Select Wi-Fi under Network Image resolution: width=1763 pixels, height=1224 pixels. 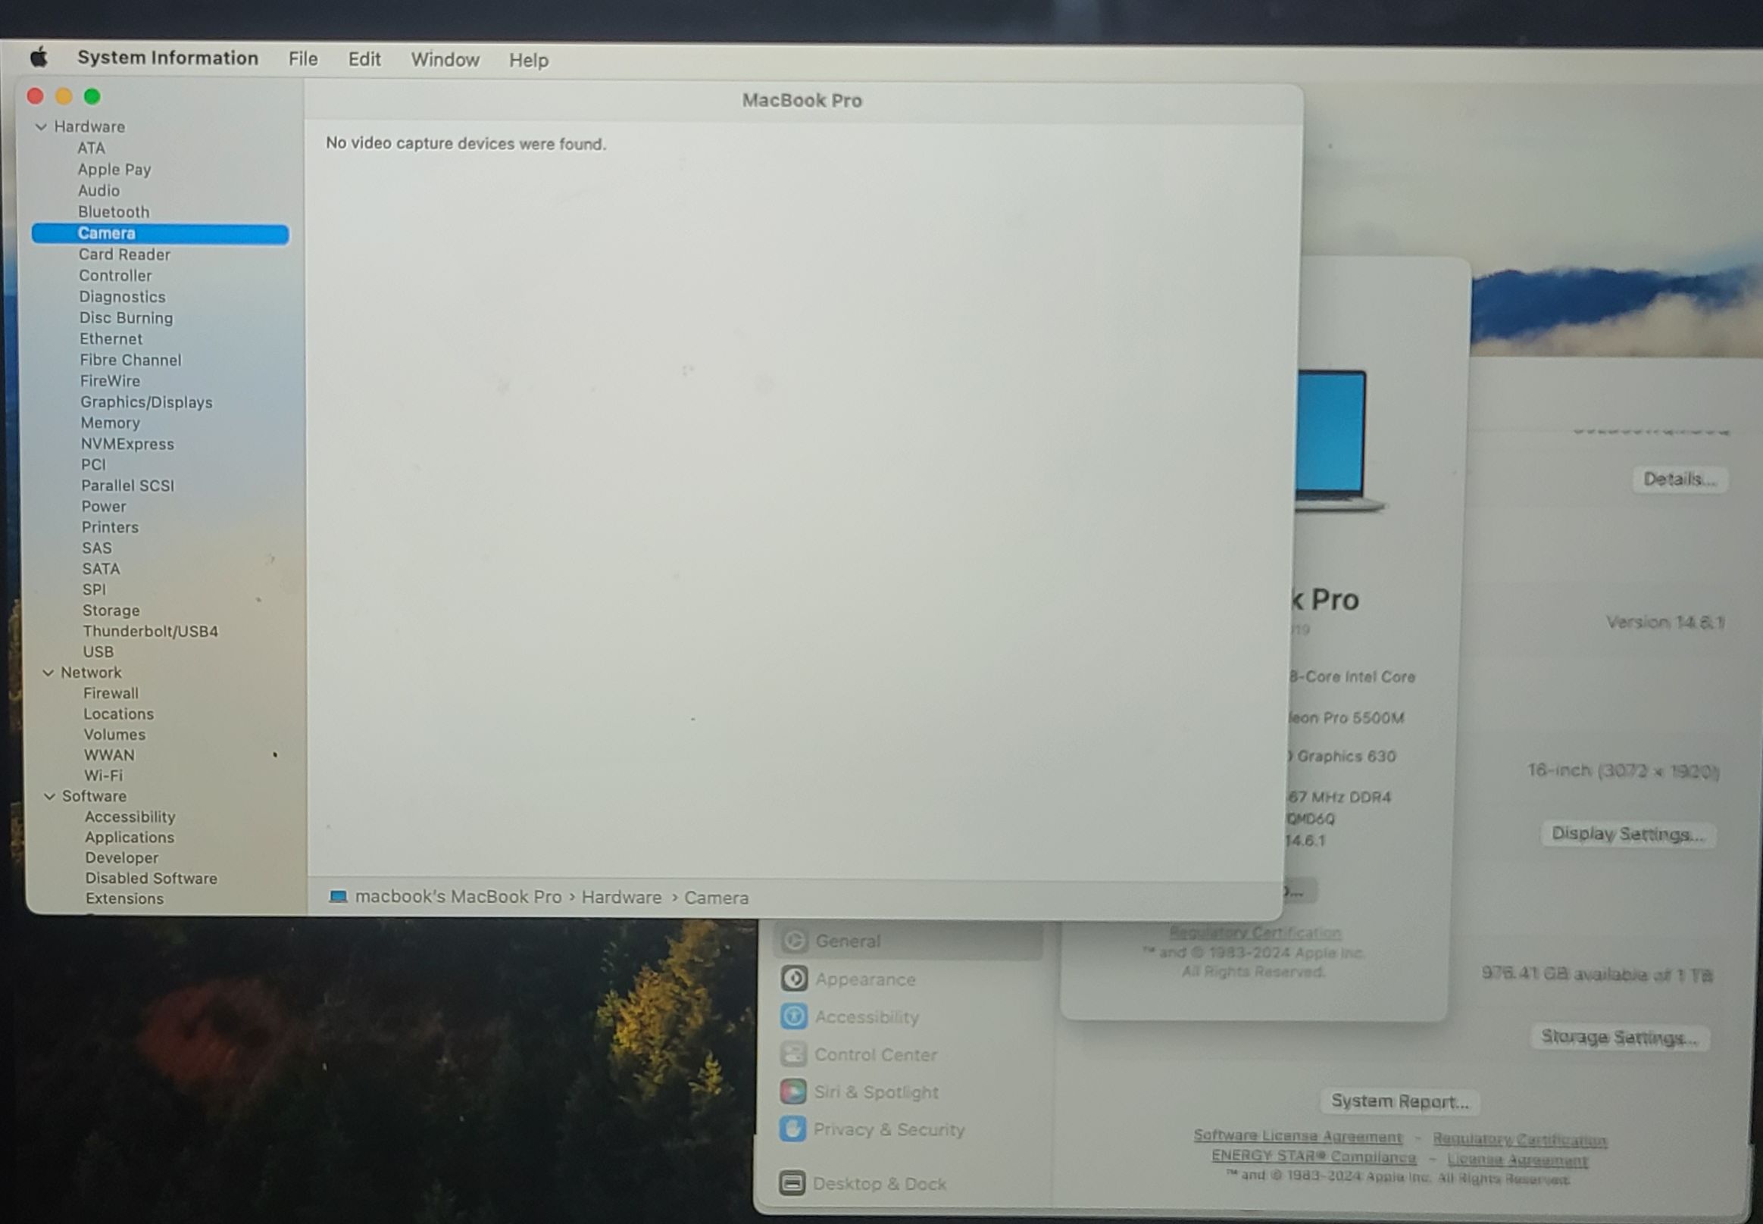click(104, 776)
